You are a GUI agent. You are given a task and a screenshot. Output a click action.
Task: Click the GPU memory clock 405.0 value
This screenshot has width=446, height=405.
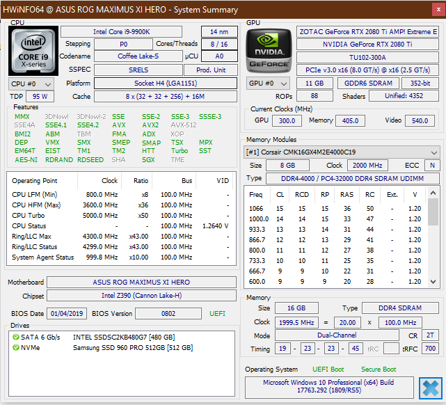point(350,121)
